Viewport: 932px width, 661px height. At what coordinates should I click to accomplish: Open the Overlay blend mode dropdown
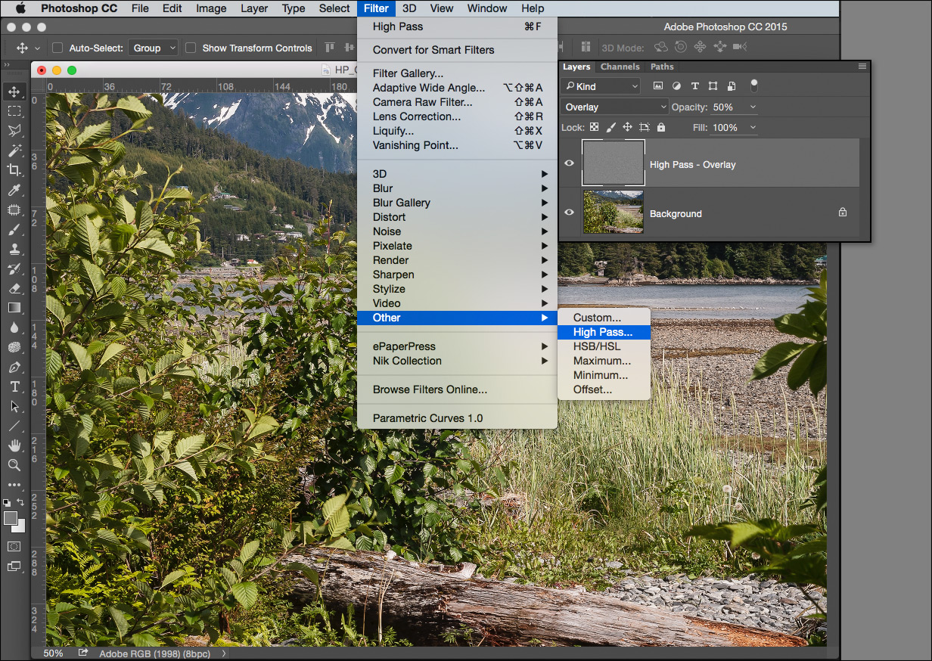pyautogui.click(x=615, y=107)
